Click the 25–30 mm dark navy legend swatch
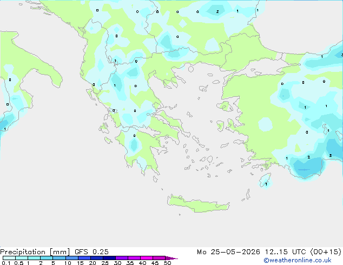The image size is (343, 265). tap(109, 258)
